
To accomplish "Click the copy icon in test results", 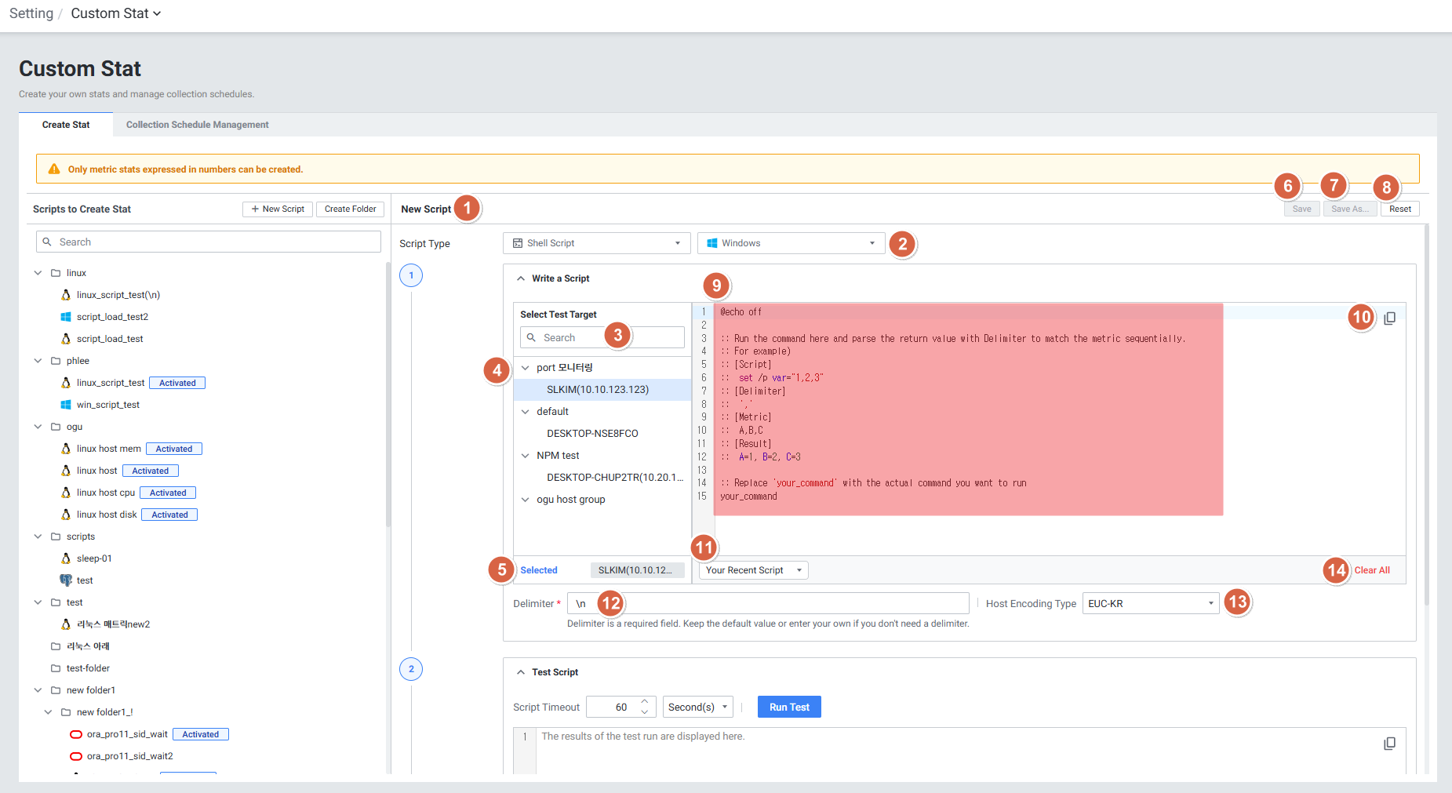I will 1389,744.
